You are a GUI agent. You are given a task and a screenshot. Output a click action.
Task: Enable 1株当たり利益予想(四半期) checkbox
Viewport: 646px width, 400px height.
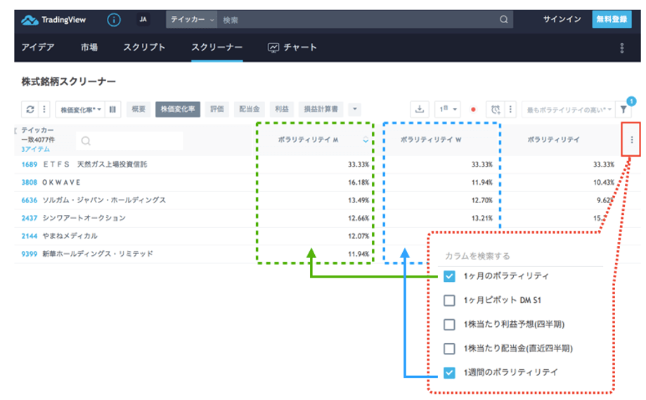click(x=450, y=325)
